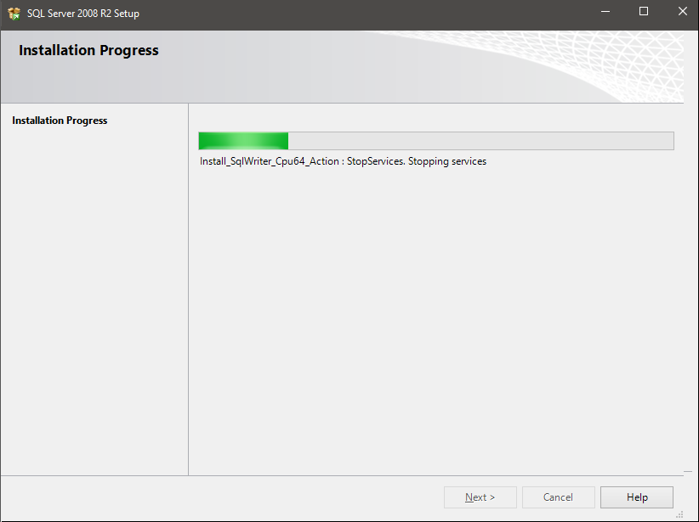Screen dimensions: 699x522
Task: Close the SQL Server Setup window
Action: pyautogui.click(x=683, y=12)
